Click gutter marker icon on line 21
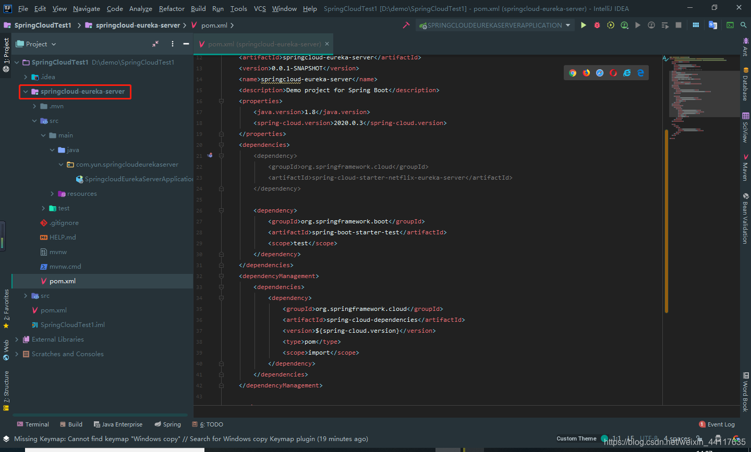This screenshot has width=751, height=452. 210,155
